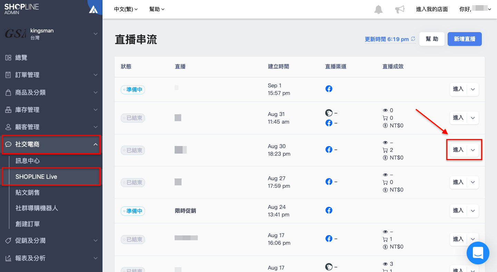Viewport: 497px width, 272px height.
Task: Click the 已結束 status badge in Aug 30 row
Action: click(133, 150)
